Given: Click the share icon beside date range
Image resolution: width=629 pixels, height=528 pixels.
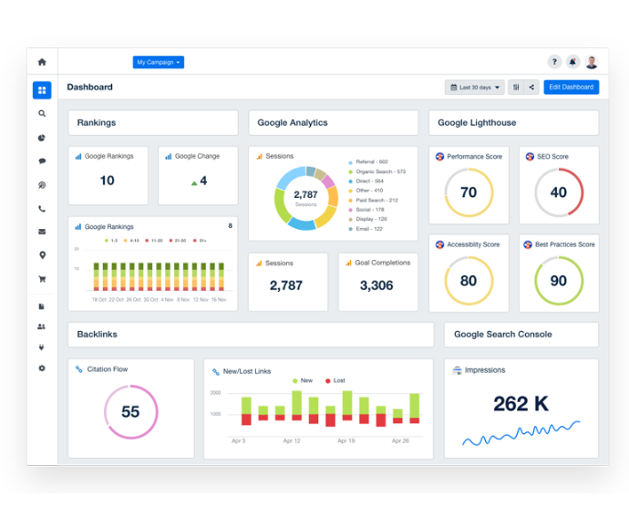Looking at the screenshot, I should pyautogui.click(x=531, y=88).
